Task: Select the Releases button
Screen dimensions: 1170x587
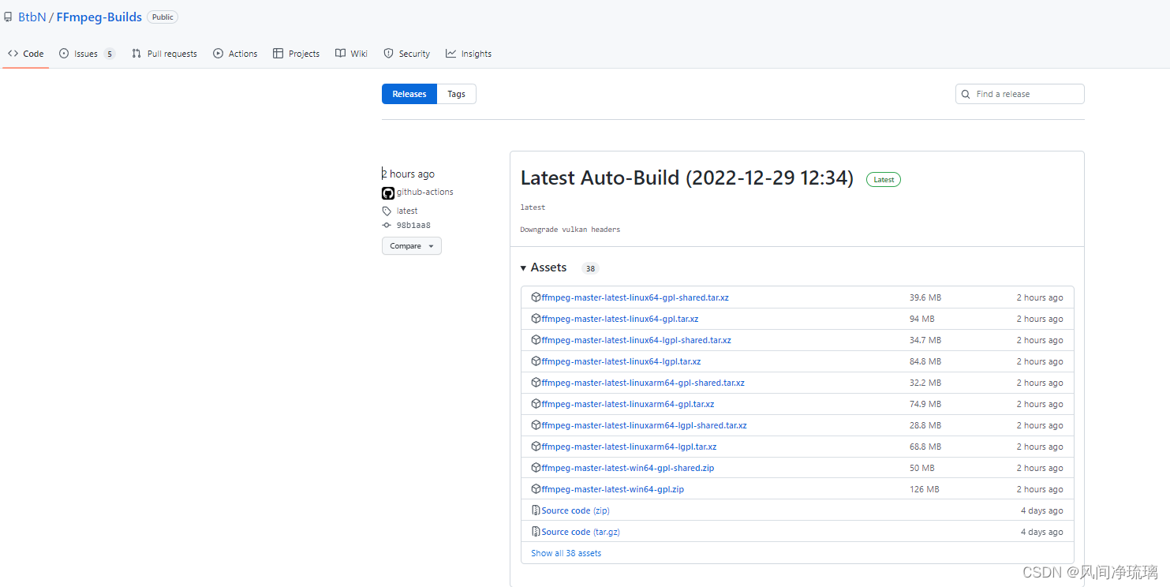Action: (409, 94)
